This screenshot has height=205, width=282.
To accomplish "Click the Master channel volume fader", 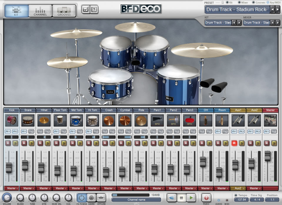I will coord(267,156).
